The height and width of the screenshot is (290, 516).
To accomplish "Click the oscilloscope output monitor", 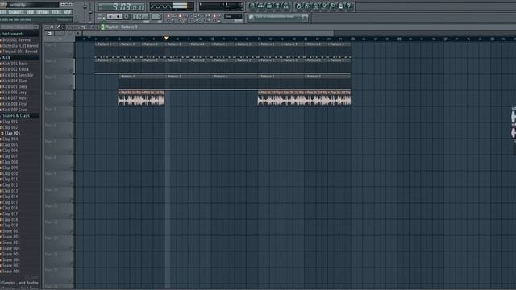I will (x=172, y=6).
